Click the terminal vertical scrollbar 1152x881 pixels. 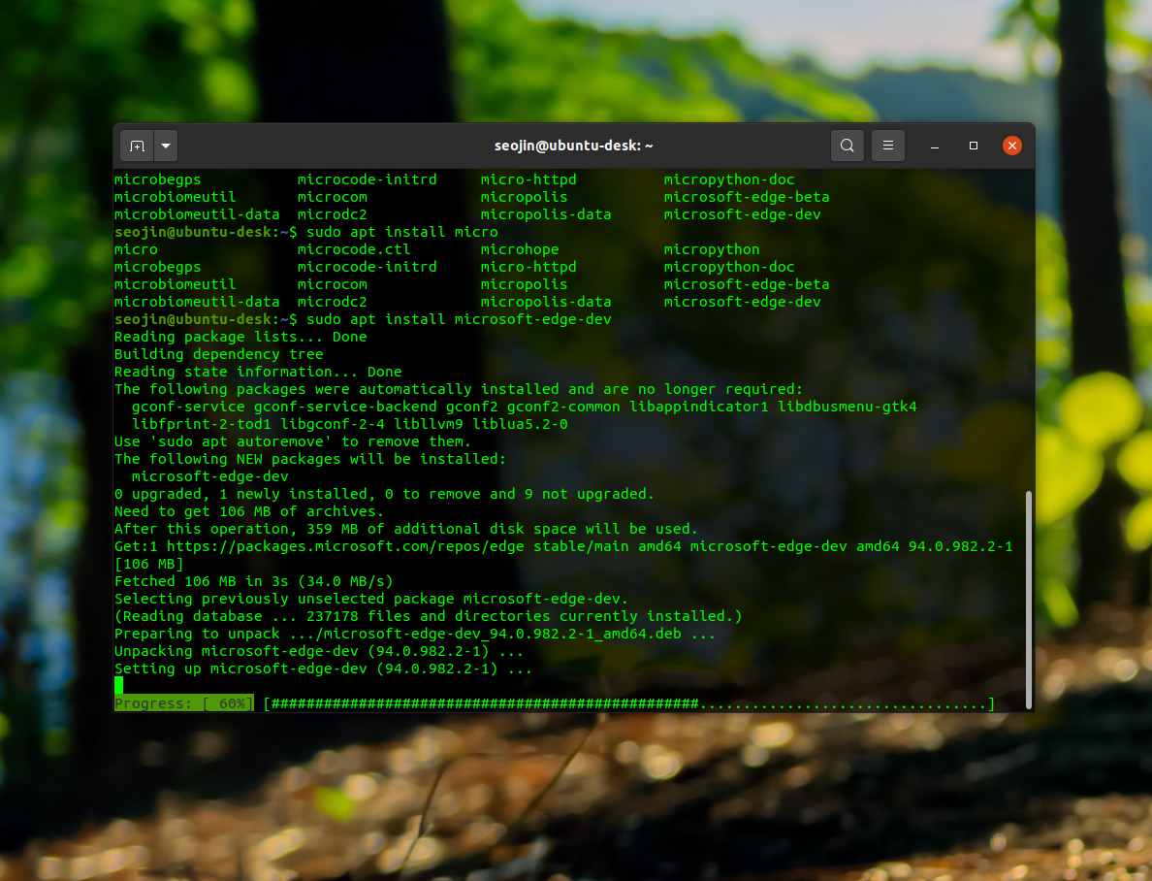(1029, 600)
